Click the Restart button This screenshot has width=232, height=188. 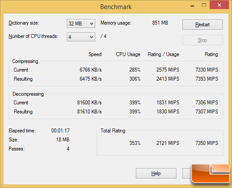coord(203,25)
